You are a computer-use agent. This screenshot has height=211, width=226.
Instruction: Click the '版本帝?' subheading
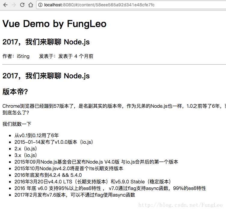point(15,92)
